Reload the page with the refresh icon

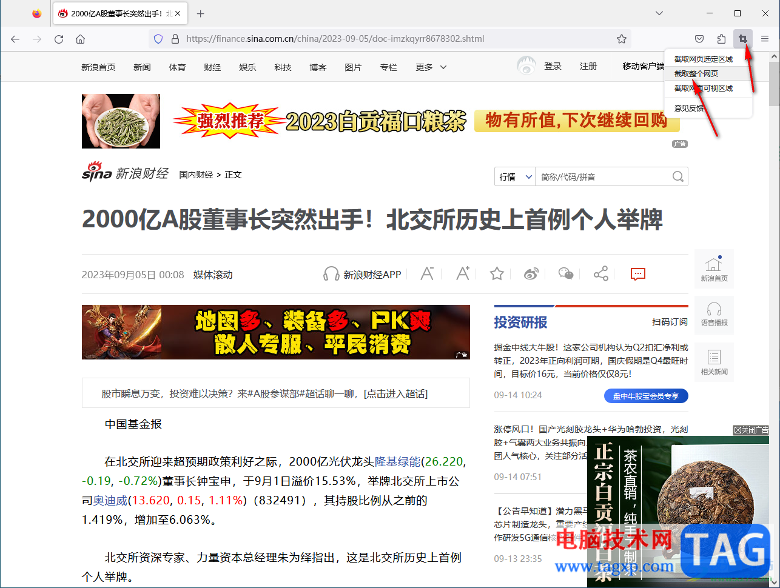point(59,39)
